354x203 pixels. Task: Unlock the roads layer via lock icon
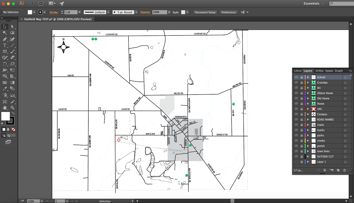coord(301,125)
